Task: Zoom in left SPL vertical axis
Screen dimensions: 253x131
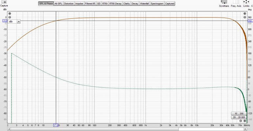Action: coord(10,13)
